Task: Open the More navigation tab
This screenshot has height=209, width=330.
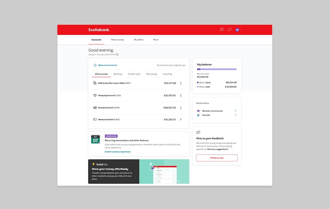Action: [x=156, y=40]
